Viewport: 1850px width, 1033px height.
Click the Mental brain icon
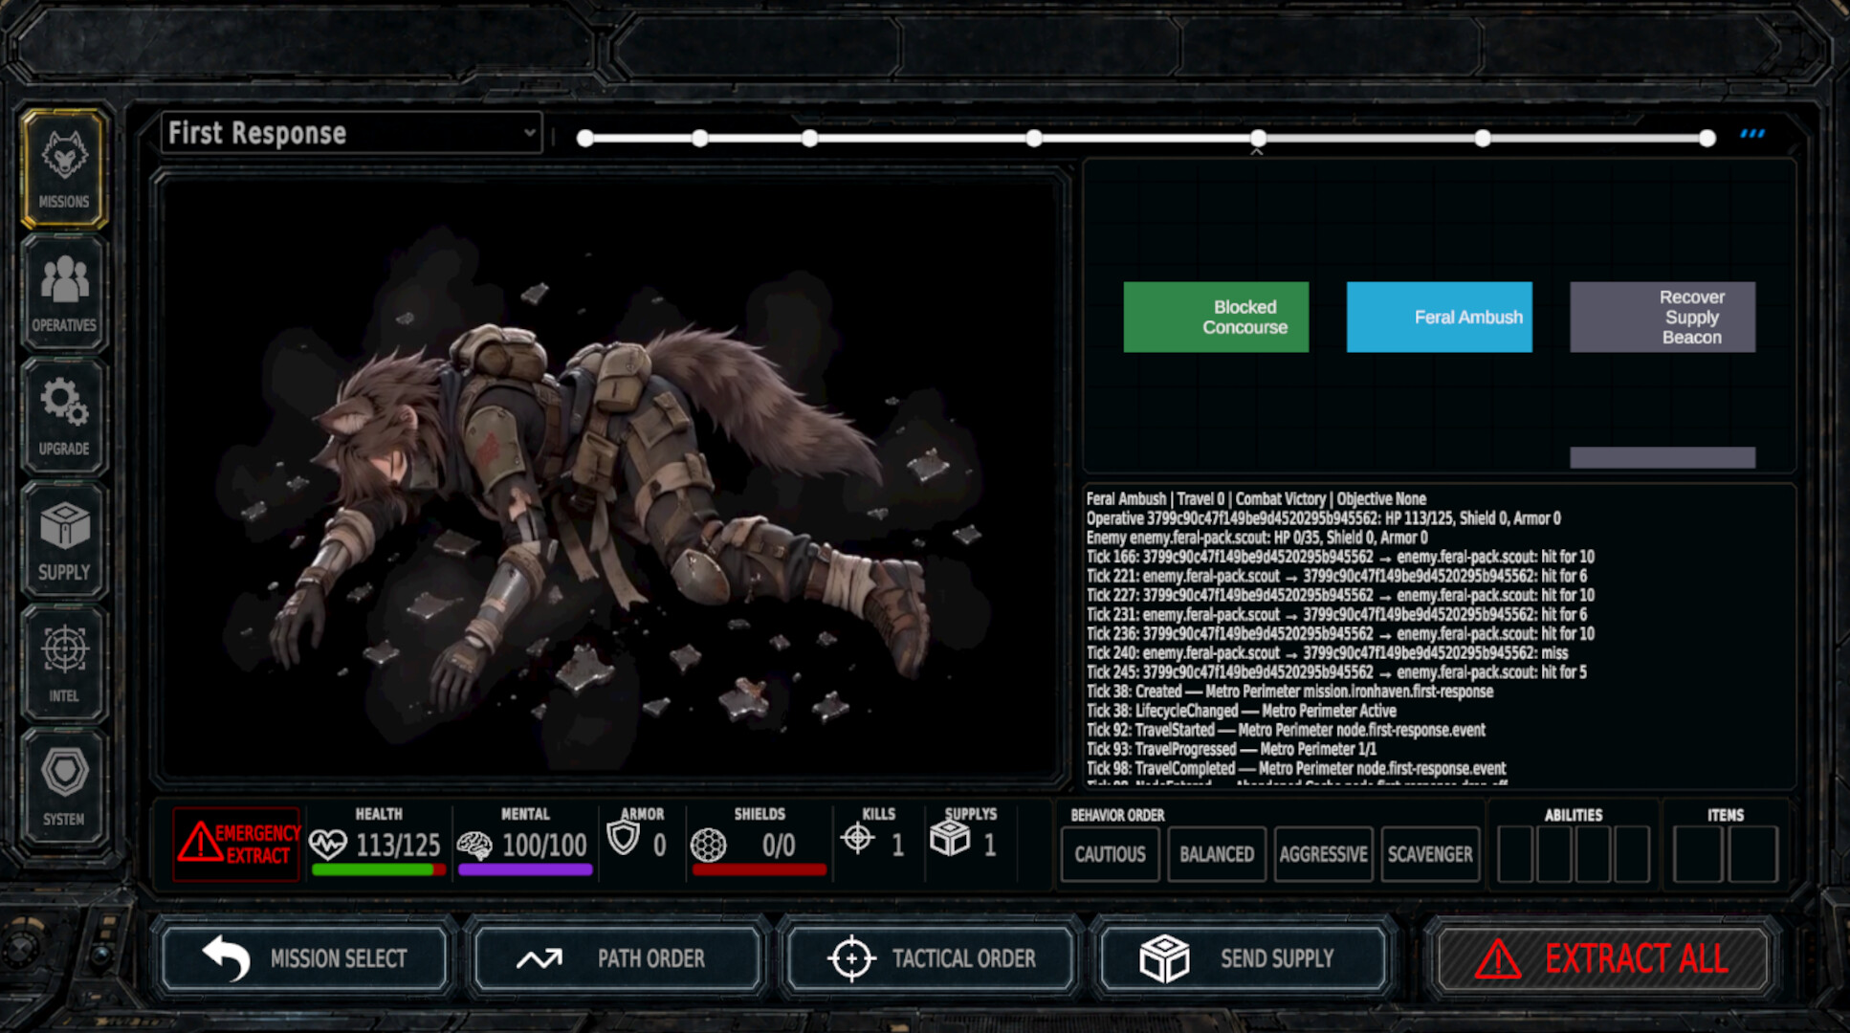474,845
